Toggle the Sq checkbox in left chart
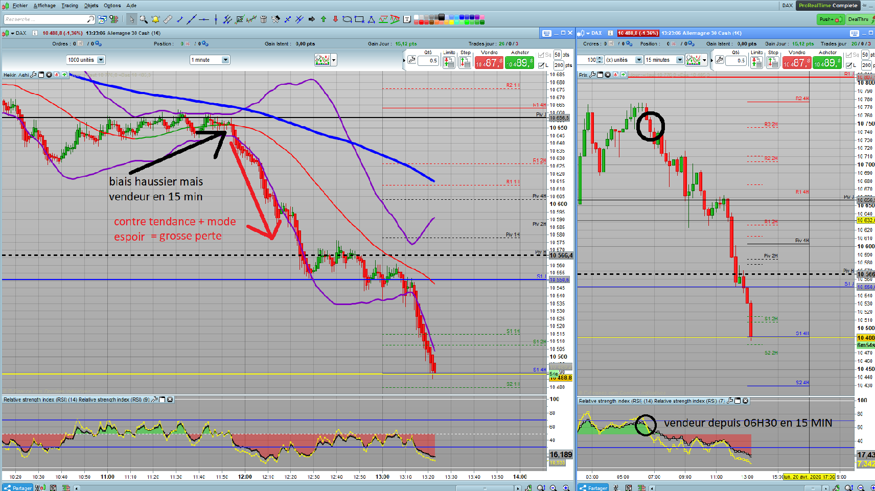The width and height of the screenshot is (875, 491). [542, 55]
